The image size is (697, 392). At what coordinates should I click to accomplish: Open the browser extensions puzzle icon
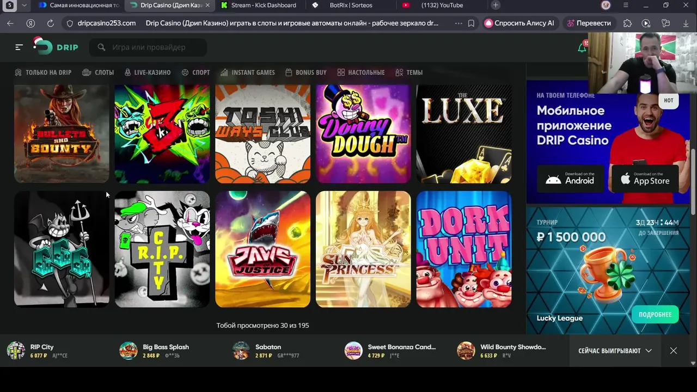(x=627, y=23)
